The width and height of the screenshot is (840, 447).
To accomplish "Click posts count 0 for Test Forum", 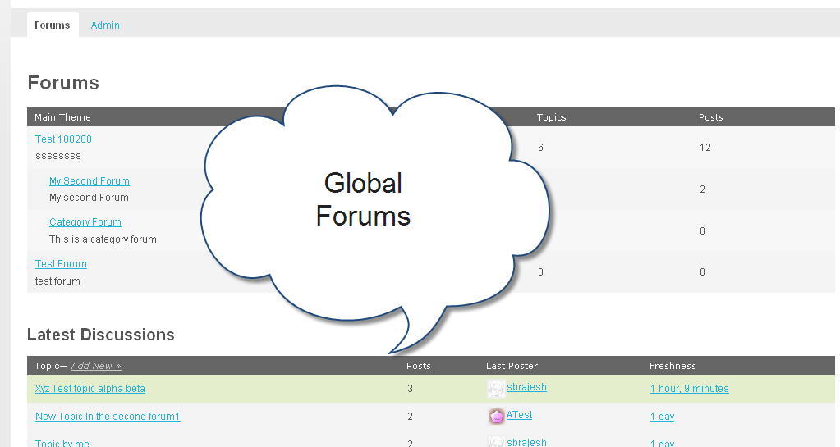I will (x=702, y=272).
